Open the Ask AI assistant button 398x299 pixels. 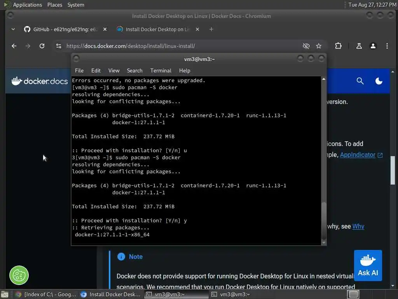368,266
